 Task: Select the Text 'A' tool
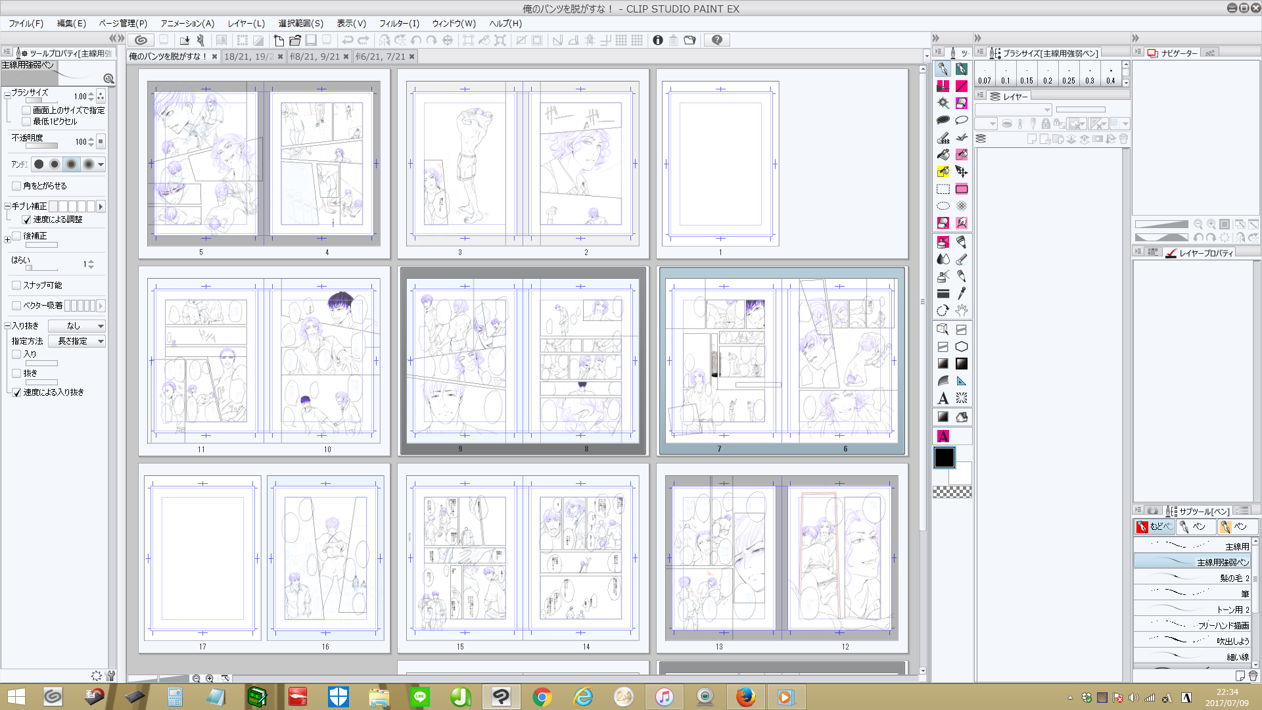[943, 398]
